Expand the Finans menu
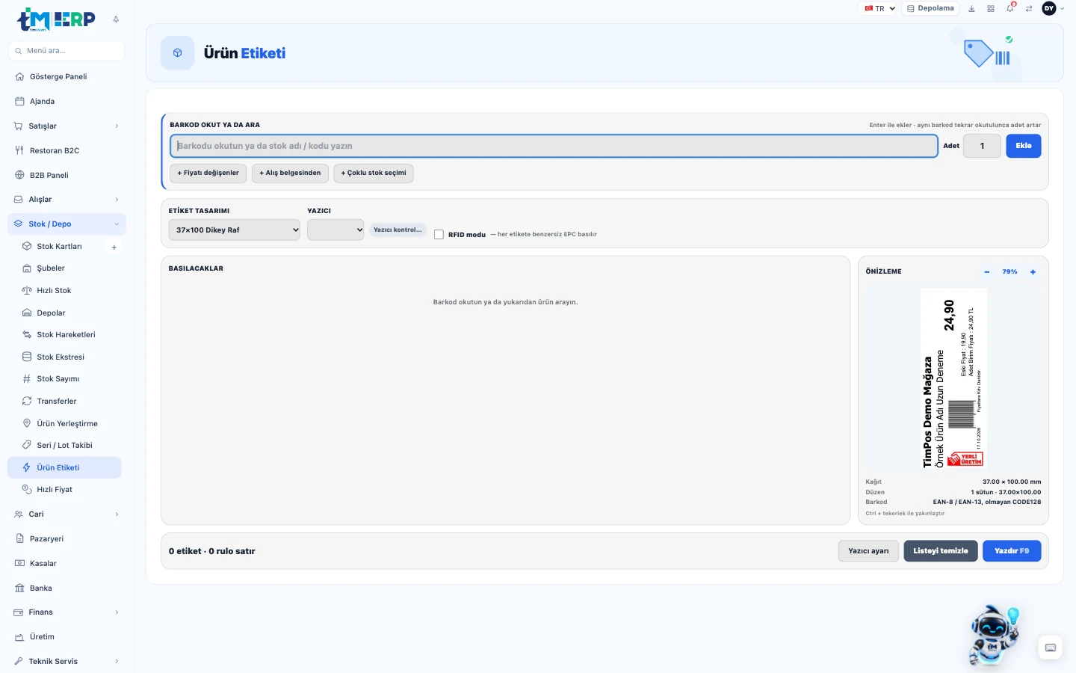This screenshot has width=1076, height=673. click(67, 612)
